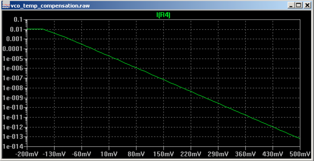This screenshot has height=161, width=314.
Task: Click the 290mV horizontal axis label
Action: 218,154
